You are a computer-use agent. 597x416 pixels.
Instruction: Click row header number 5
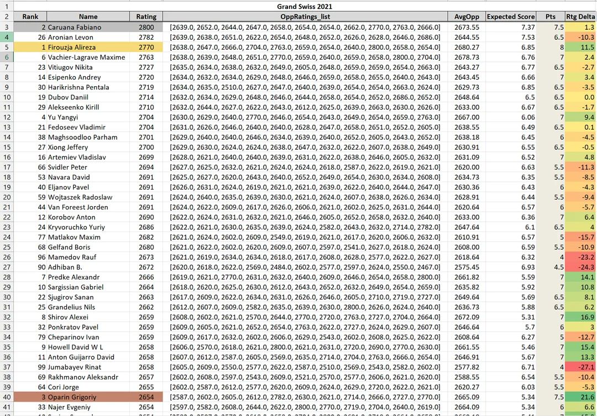[6, 48]
